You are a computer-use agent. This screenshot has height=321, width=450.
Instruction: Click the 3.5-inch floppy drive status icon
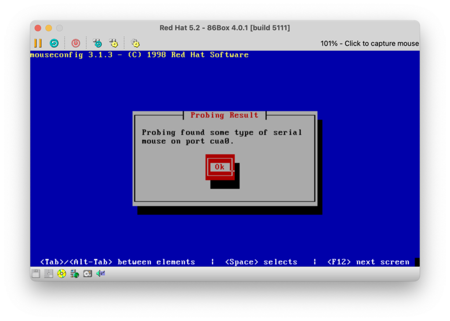[x=36, y=274]
